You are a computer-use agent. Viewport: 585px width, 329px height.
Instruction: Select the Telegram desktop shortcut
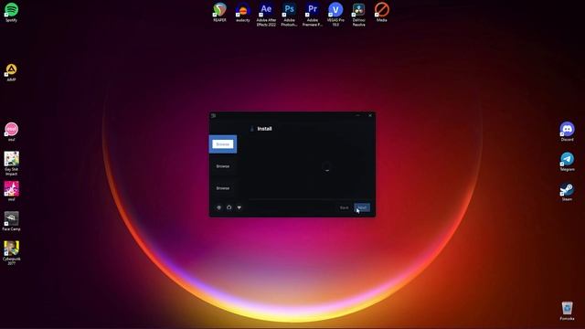(567, 162)
